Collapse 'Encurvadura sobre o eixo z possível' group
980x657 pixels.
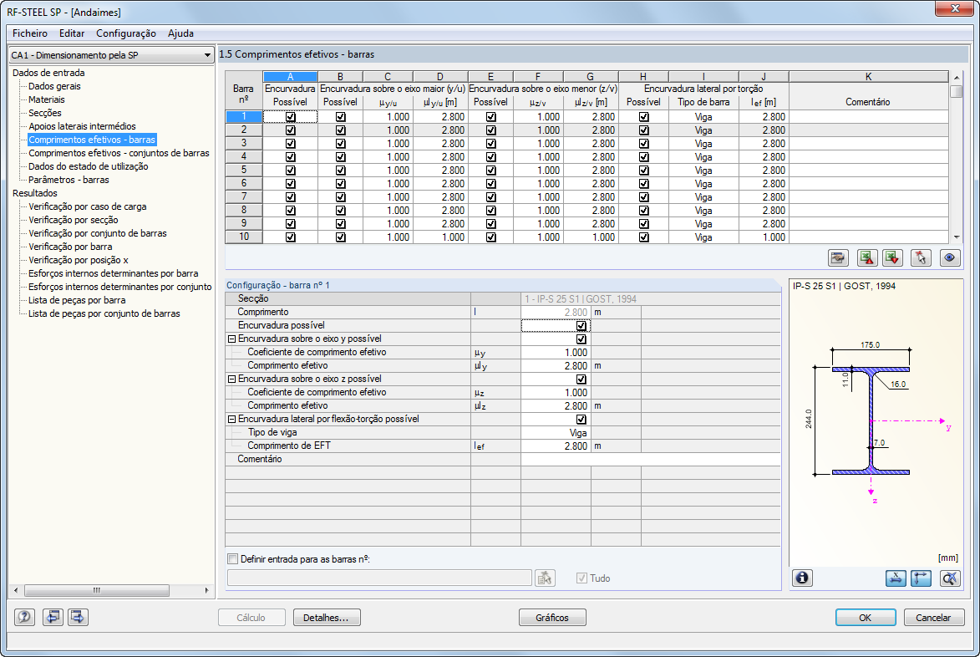click(x=231, y=379)
